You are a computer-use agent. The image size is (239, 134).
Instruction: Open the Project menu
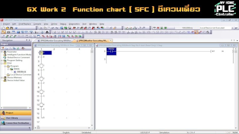(6, 24)
